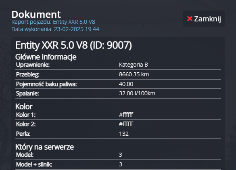Click the Główne informacje section header
236x170 pixels.
(46, 57)
